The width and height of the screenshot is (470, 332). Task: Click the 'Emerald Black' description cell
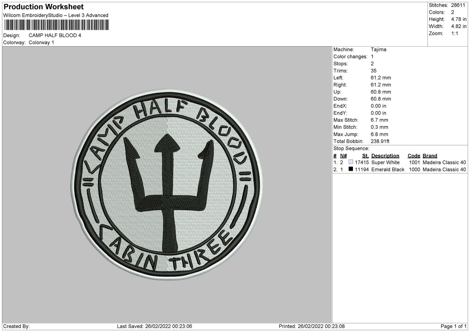388,170
